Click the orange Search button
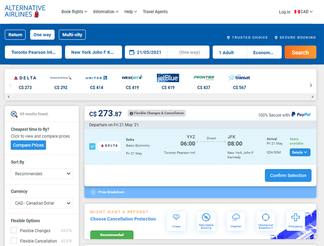 (x=300, y=53)
